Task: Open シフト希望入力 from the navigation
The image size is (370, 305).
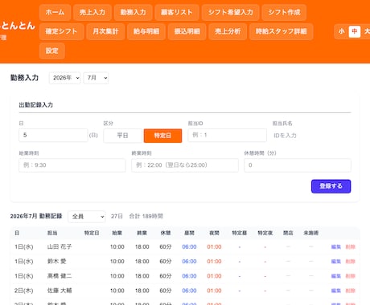Action: click(x=230, y=12)
